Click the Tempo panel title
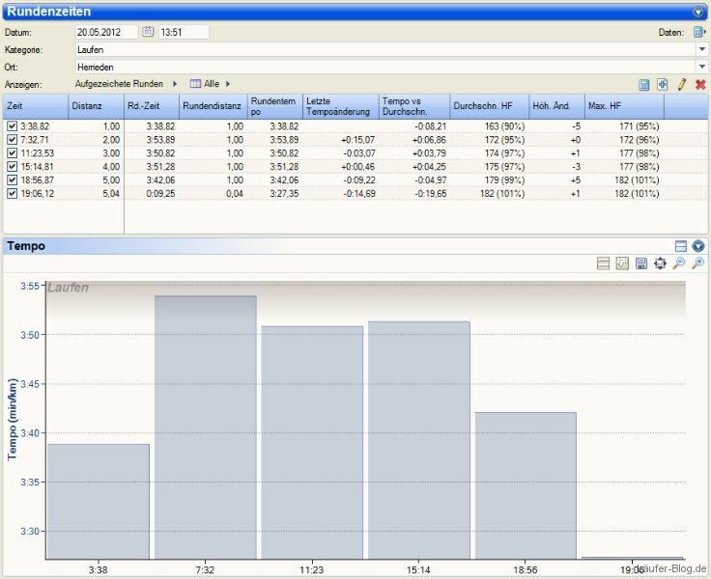The width and height of the screenshot is (711, 579). (x=26, y=246)
